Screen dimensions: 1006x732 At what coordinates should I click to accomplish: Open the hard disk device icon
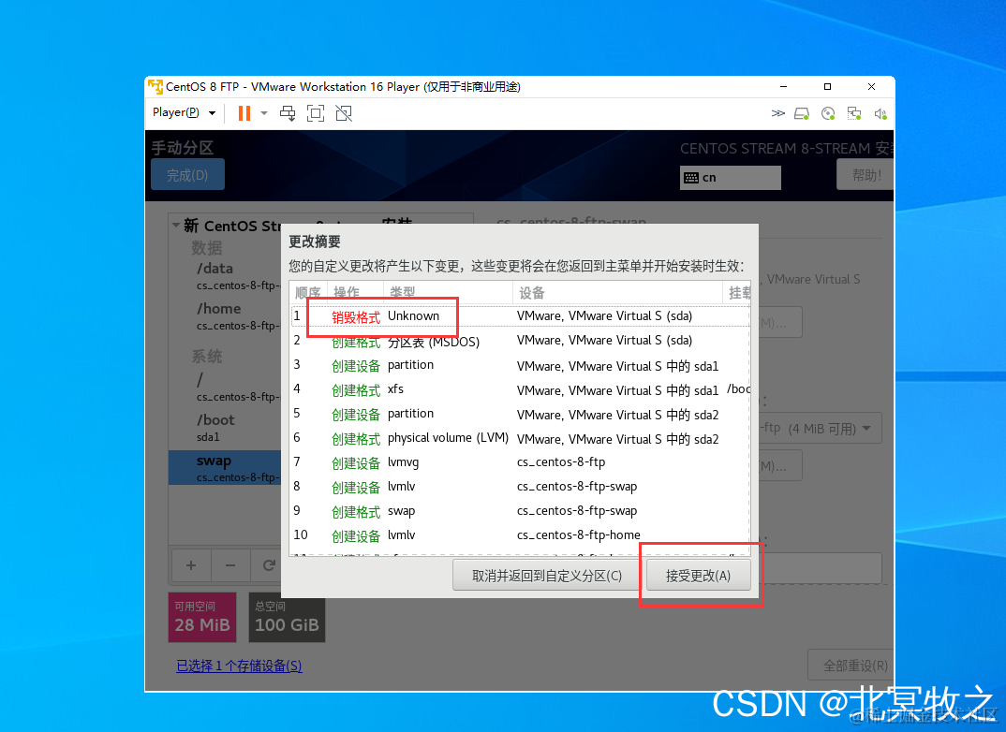pyautogui.click(x=802, y=113)
